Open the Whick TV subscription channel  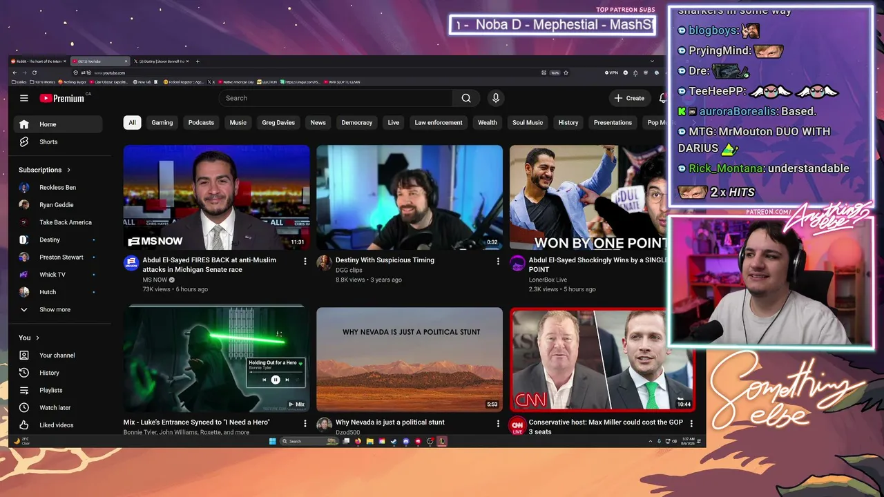click(58, 275)
